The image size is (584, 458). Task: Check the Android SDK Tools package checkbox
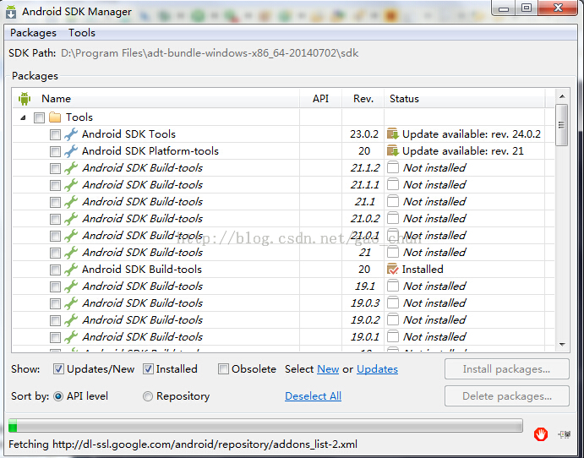point(55,134)
